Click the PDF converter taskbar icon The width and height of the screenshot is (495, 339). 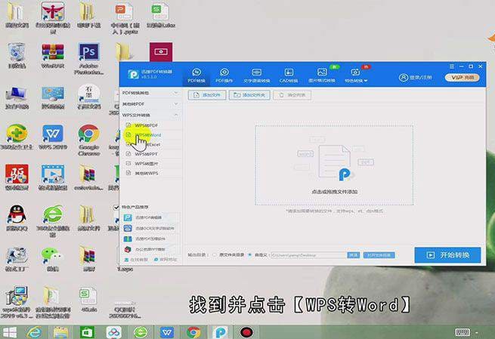pyautogui.click(x=221, y=332)
